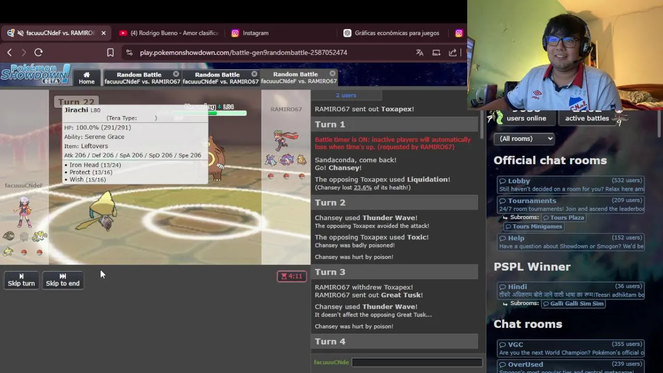This screenshot has width=663, height=373.
Task: Open the (All rooms) dropdown filter
Action: pos(524,138)
